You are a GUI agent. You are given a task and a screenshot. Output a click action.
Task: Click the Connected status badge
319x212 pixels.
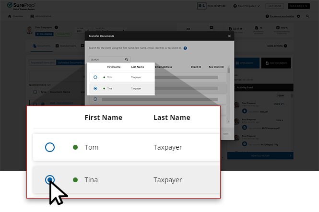click(63, 34)
